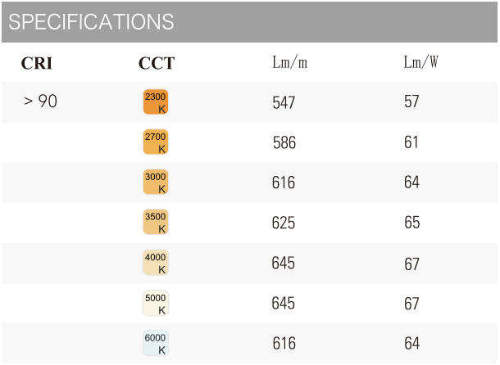
Task: Click the 2300K color temperature swatch
Action: [x=156, y=101]
